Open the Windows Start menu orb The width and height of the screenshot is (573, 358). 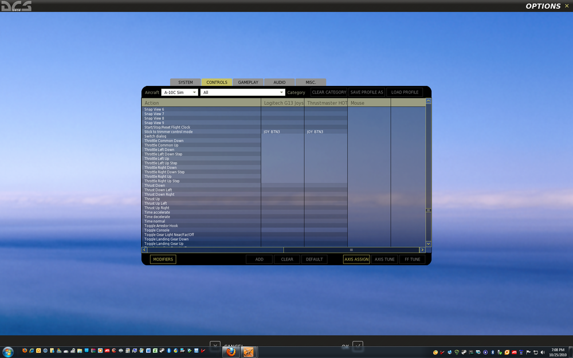coord(7,352)
